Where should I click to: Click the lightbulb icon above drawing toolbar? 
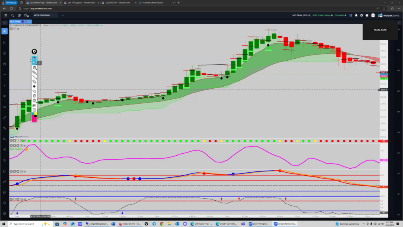tap(34, 52)
